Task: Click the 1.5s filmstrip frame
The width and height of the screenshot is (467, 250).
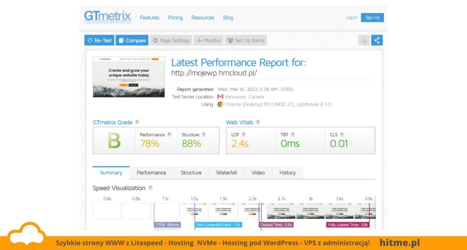Action: pos(194,211)
